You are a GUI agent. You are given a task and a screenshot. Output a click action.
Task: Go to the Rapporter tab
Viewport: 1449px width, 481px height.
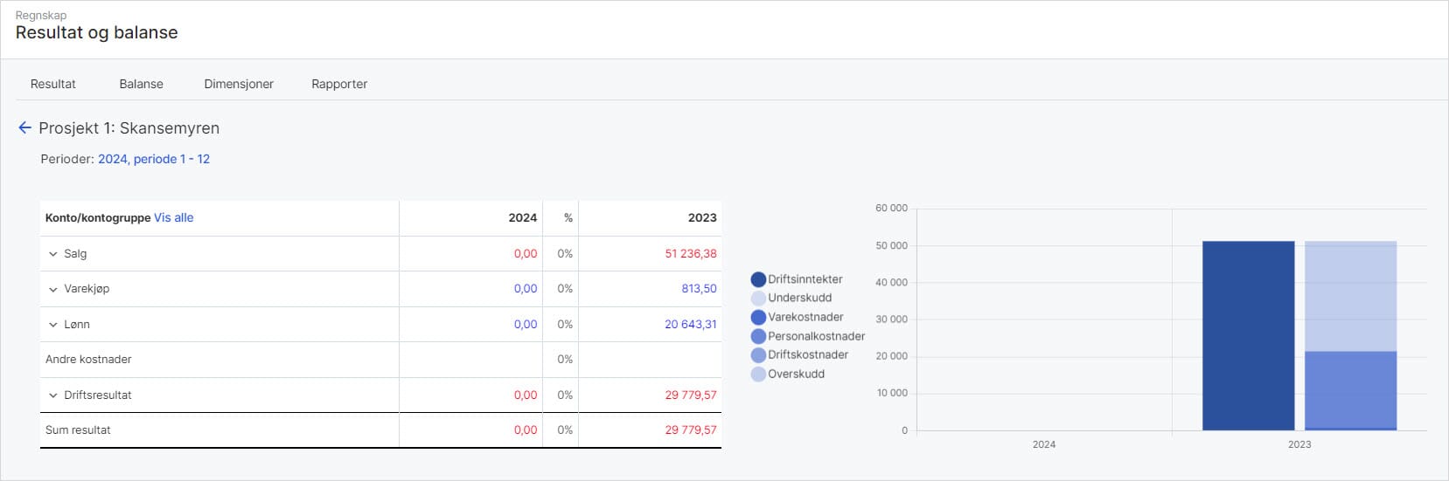tap(339, 84)
